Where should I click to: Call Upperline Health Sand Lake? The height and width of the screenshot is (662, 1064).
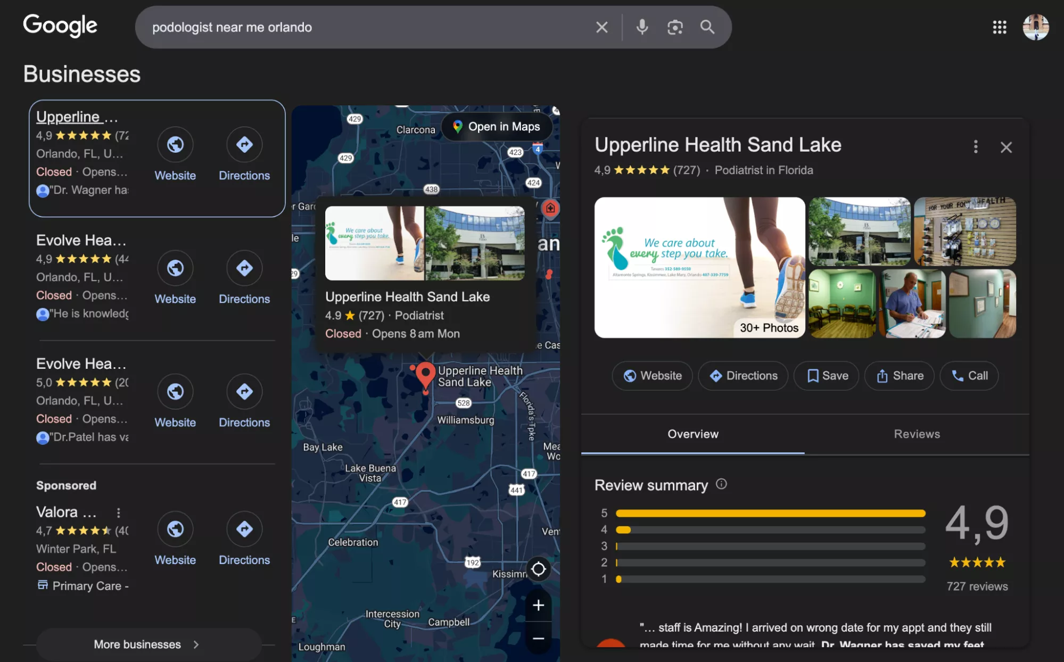tap(969, 376)
